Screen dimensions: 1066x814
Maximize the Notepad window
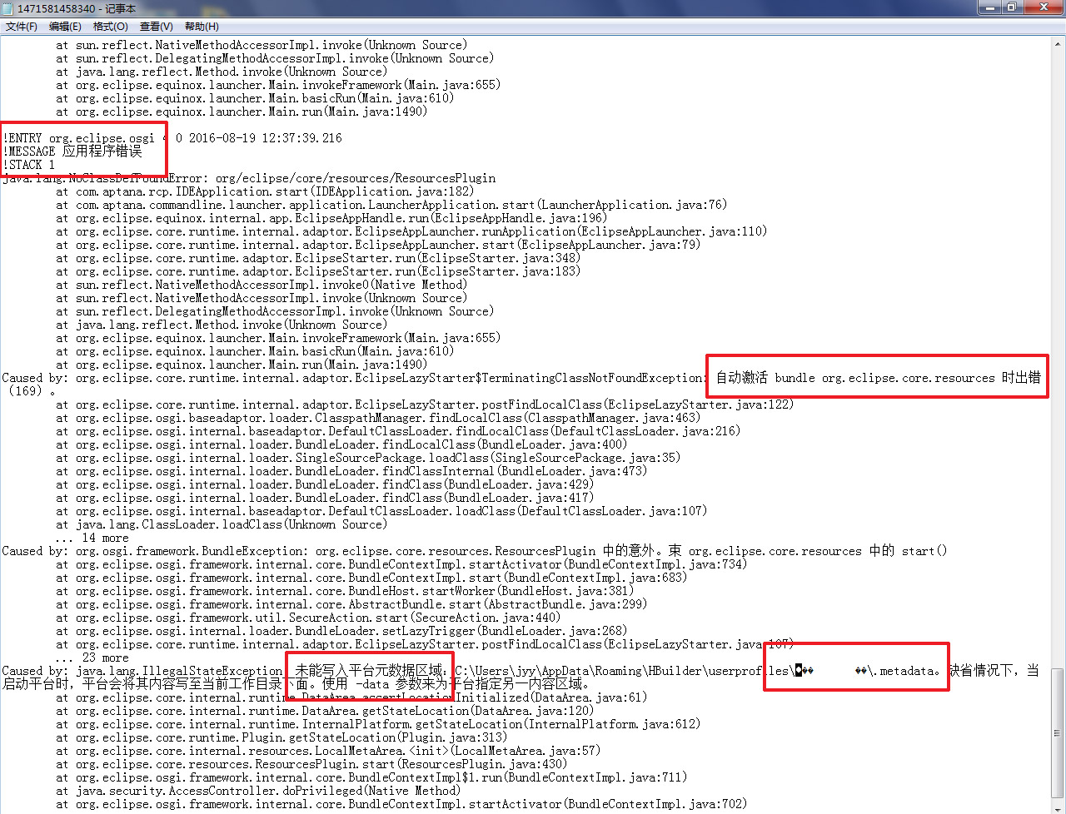[x=1011, y=7]
